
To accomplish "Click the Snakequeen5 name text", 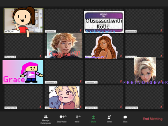I will tap(100, 31).
